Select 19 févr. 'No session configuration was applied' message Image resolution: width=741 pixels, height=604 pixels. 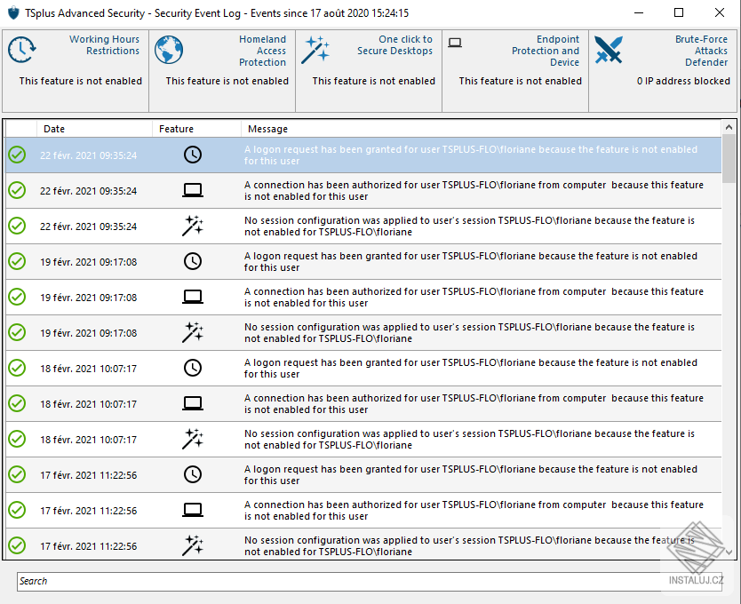[469, 333]
